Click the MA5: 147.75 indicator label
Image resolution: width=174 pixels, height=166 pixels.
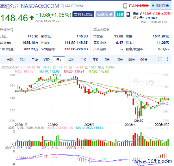pyautogui.click(x=24, y=71)
